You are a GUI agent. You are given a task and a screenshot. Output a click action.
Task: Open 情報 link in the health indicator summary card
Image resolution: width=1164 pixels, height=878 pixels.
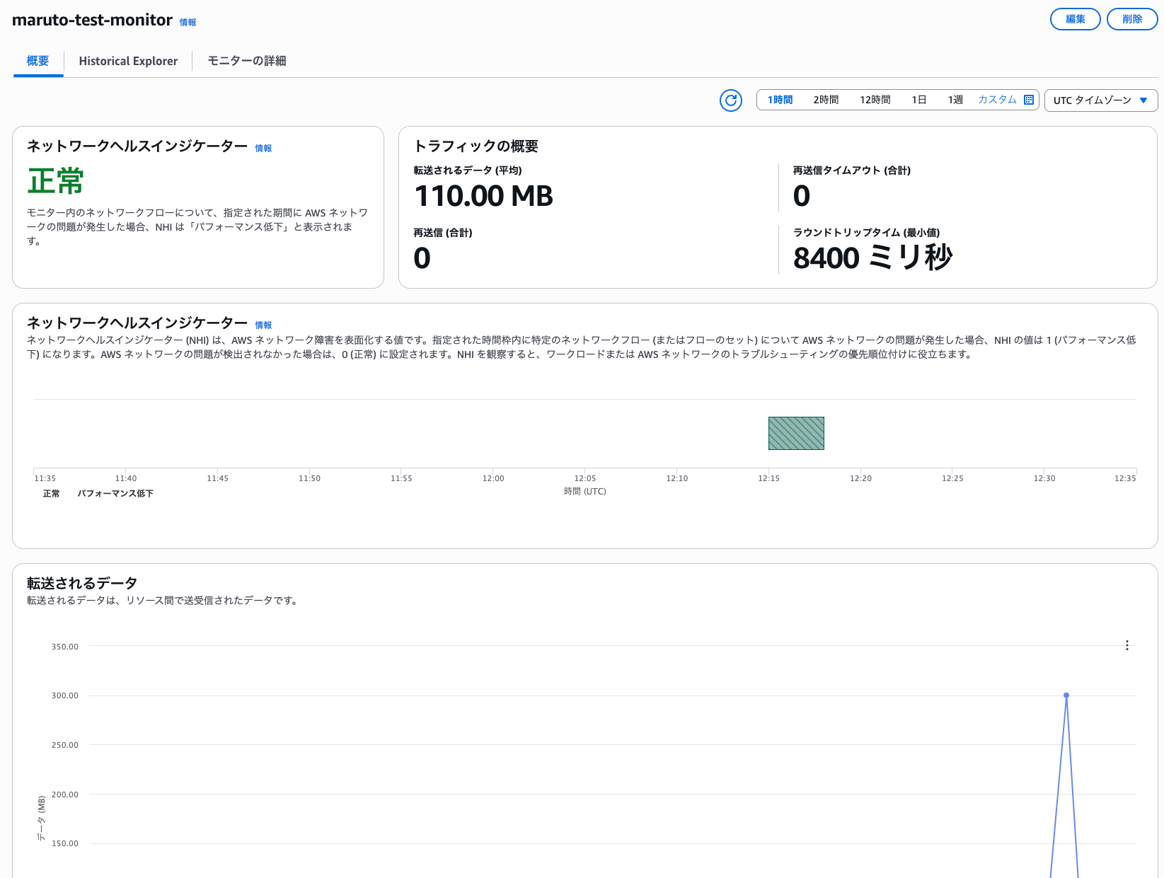263,149
